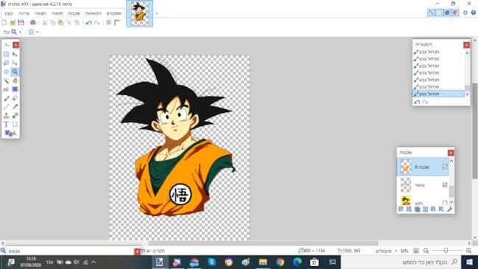478x269 pixels.
Task: Click the Print toolbar icon
Action: click(33, 23)
